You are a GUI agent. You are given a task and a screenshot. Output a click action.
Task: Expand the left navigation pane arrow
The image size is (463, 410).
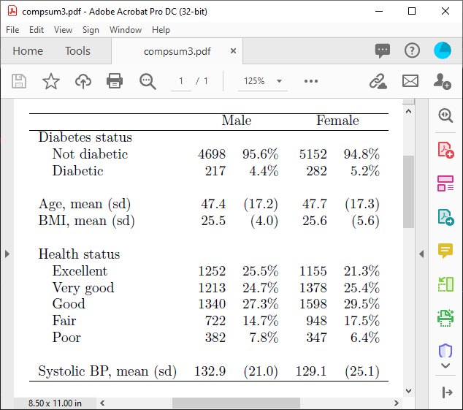pos(7,254)
